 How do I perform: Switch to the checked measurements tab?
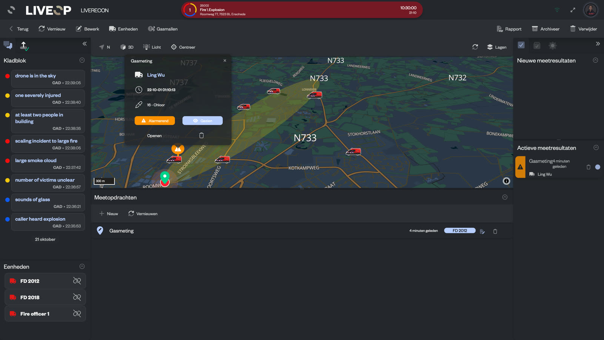point(521,45)
